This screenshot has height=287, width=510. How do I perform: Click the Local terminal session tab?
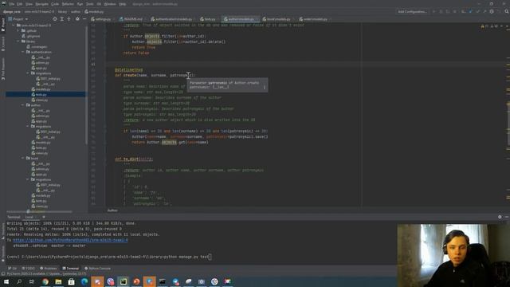point(29,217)
